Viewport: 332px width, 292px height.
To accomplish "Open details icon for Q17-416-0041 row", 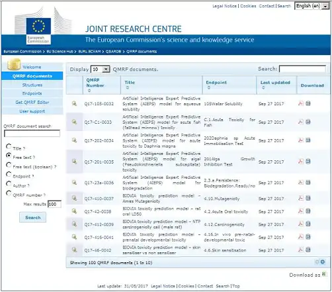I will [74, 237].
